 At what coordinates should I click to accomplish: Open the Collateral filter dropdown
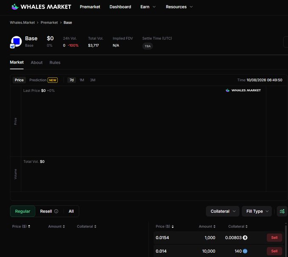[223, 211]
